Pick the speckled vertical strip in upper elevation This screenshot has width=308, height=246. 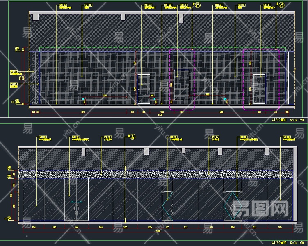point(36,78)
